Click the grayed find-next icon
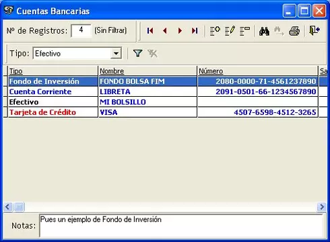Screen dimensions: 330x242 pyautogui.click(x=279, y=31)
